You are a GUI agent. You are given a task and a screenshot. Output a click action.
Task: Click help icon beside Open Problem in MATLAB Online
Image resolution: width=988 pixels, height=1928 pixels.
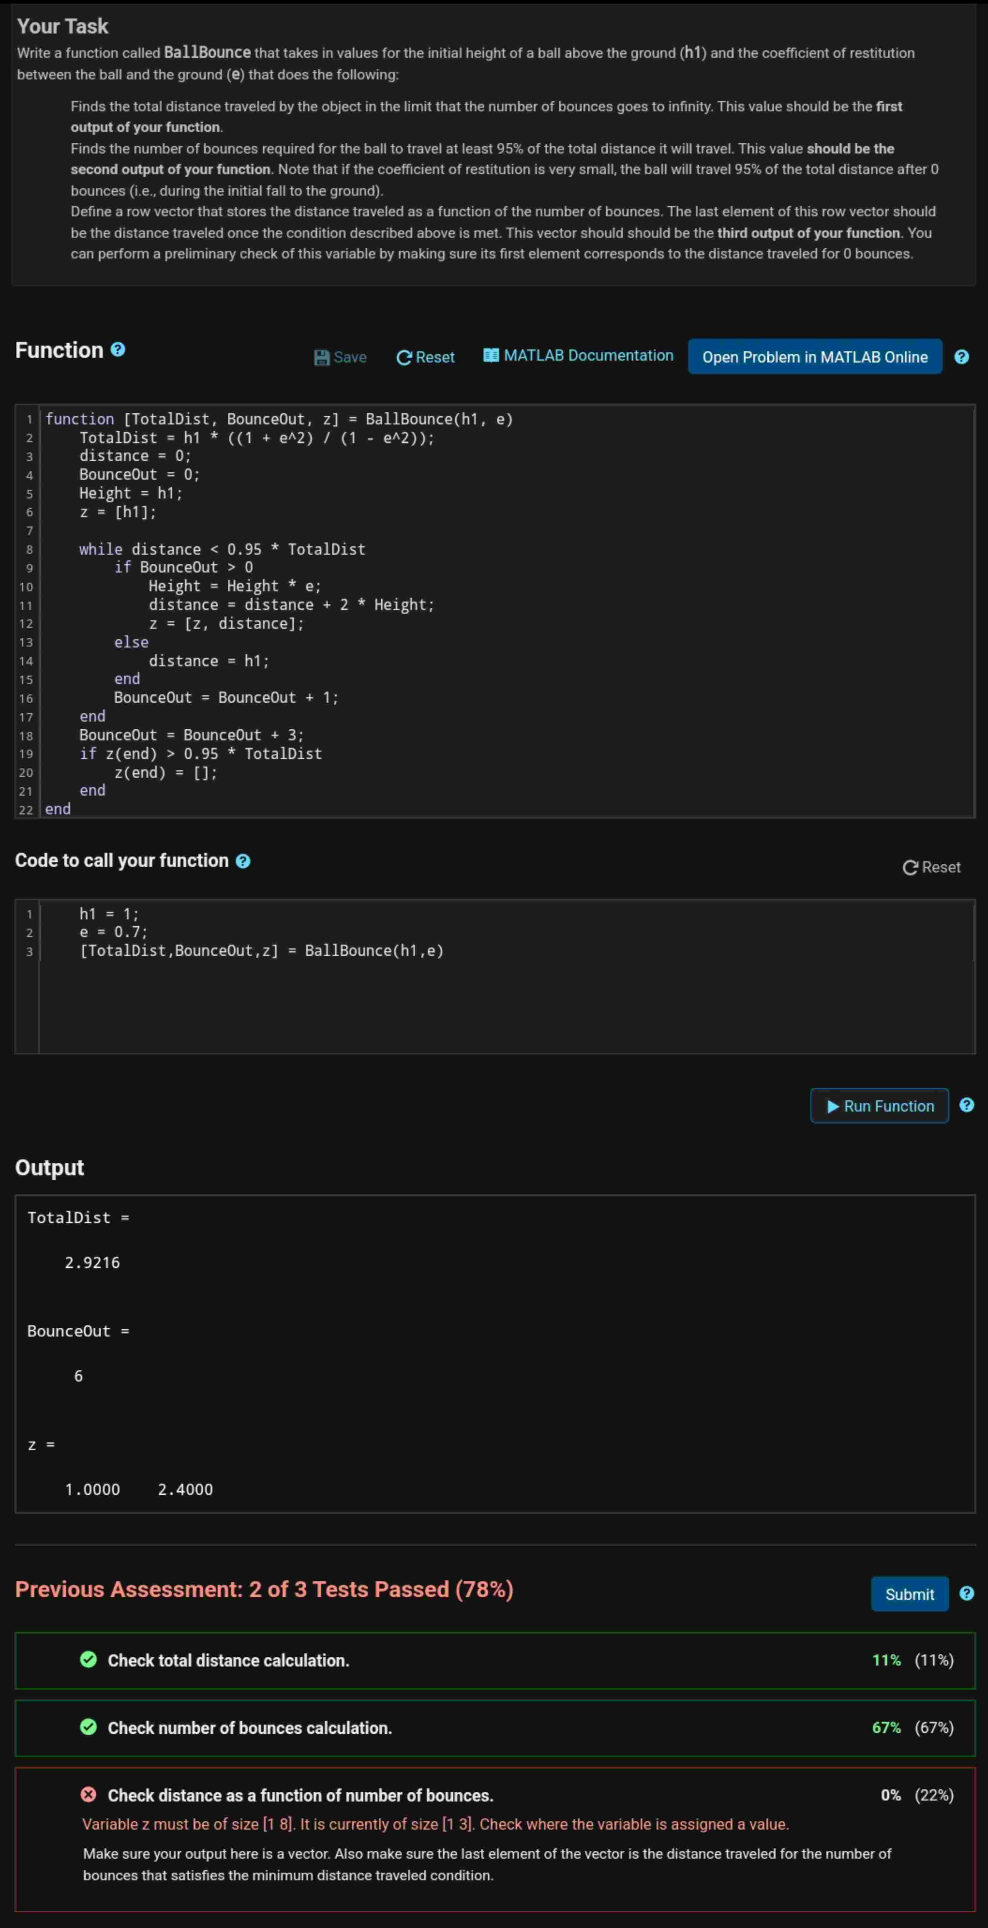[962, 357]
